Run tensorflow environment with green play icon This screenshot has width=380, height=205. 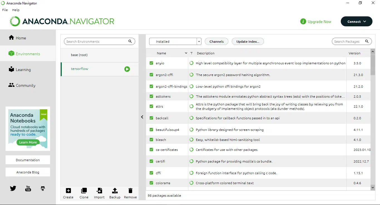pos(127,69)
